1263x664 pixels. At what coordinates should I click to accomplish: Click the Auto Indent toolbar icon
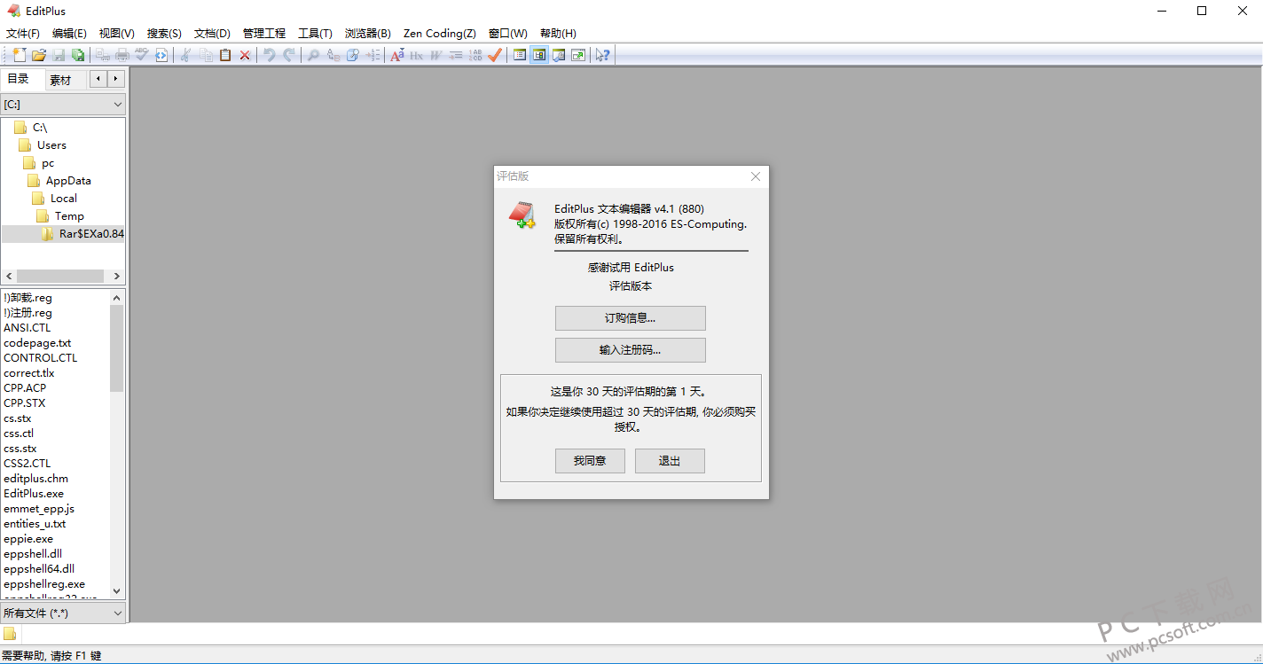(455, 55)
